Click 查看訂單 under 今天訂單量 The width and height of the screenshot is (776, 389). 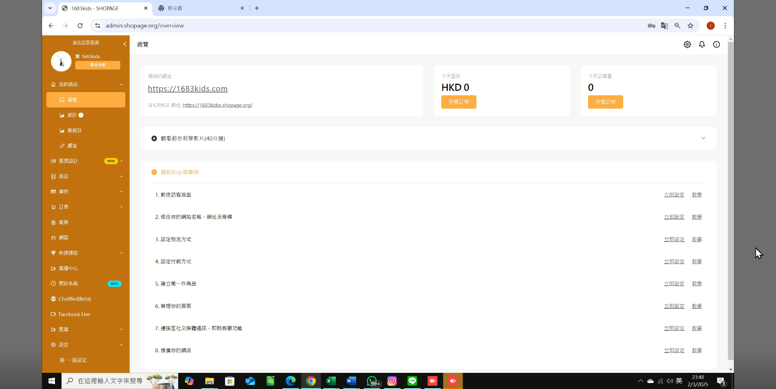pyautogui.click(x=605, y=102)
